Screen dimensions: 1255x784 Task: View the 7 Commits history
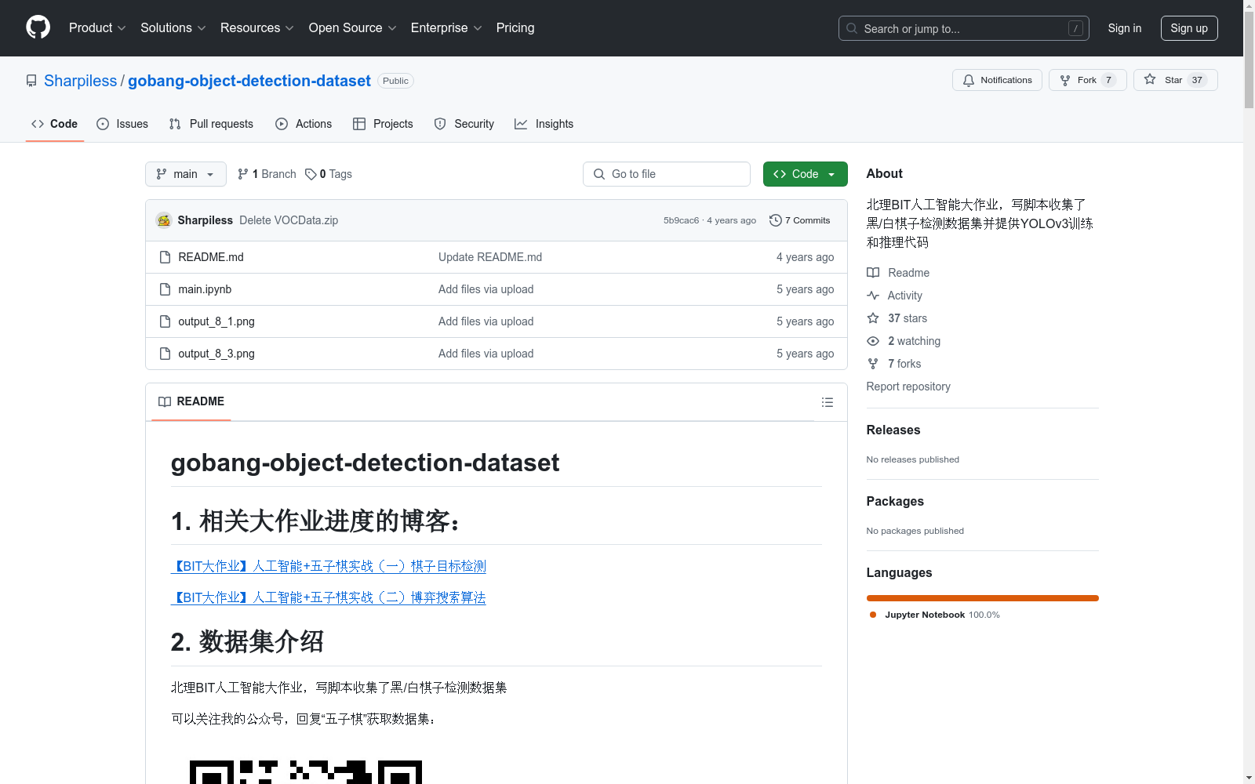(x=800, y=220)
